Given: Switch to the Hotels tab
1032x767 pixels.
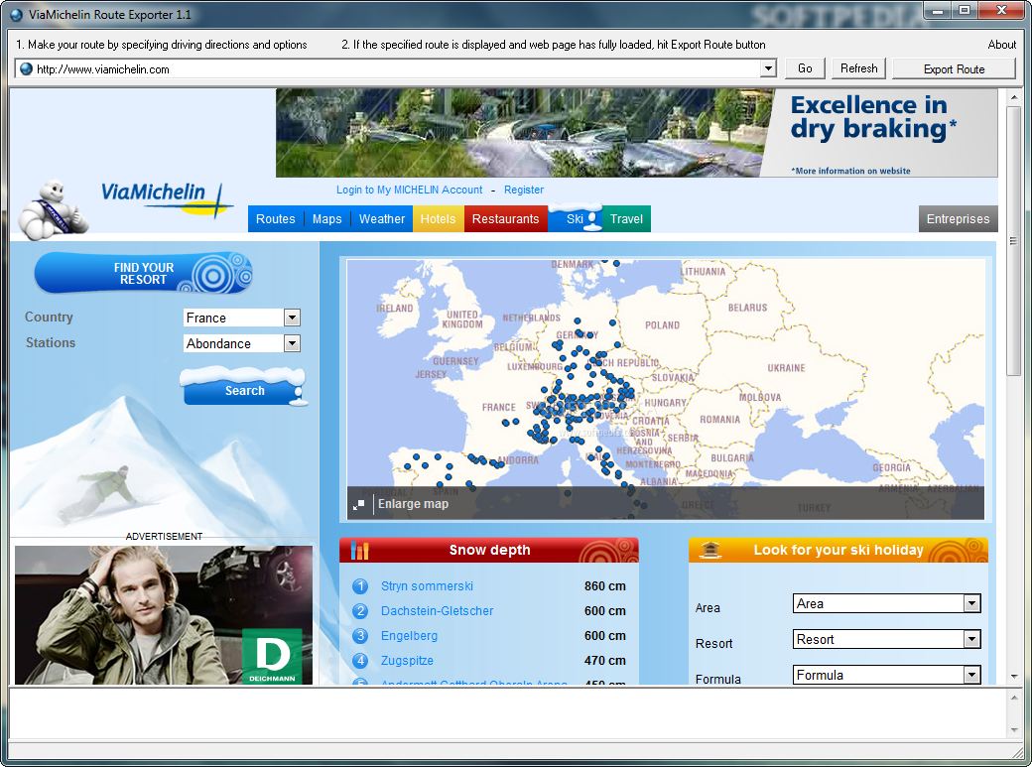Looking at the screenshot, I should coord(439,219).
